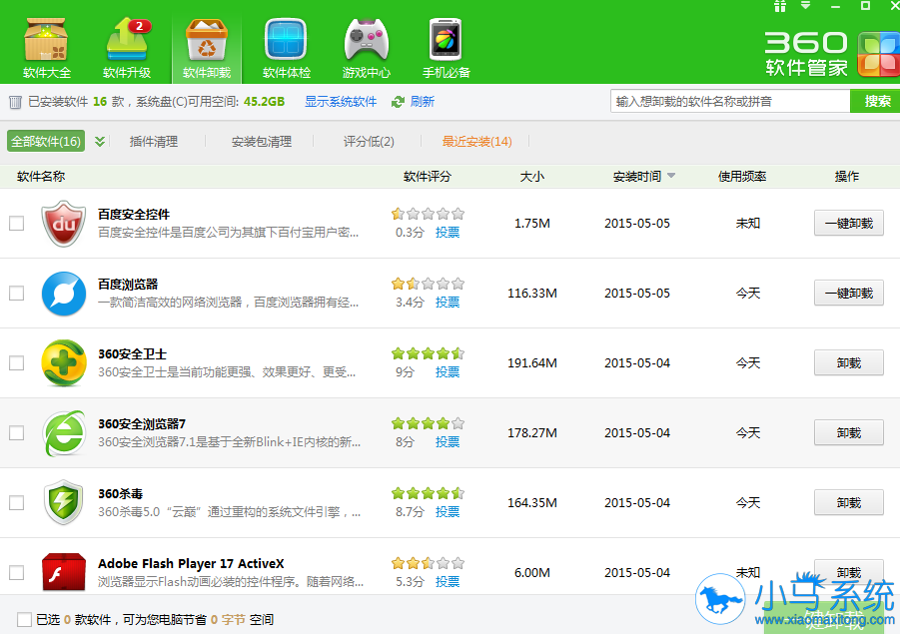Click the Adobe Flash Player icon
The image size is (900, 634).
click(x=64, y=572)
